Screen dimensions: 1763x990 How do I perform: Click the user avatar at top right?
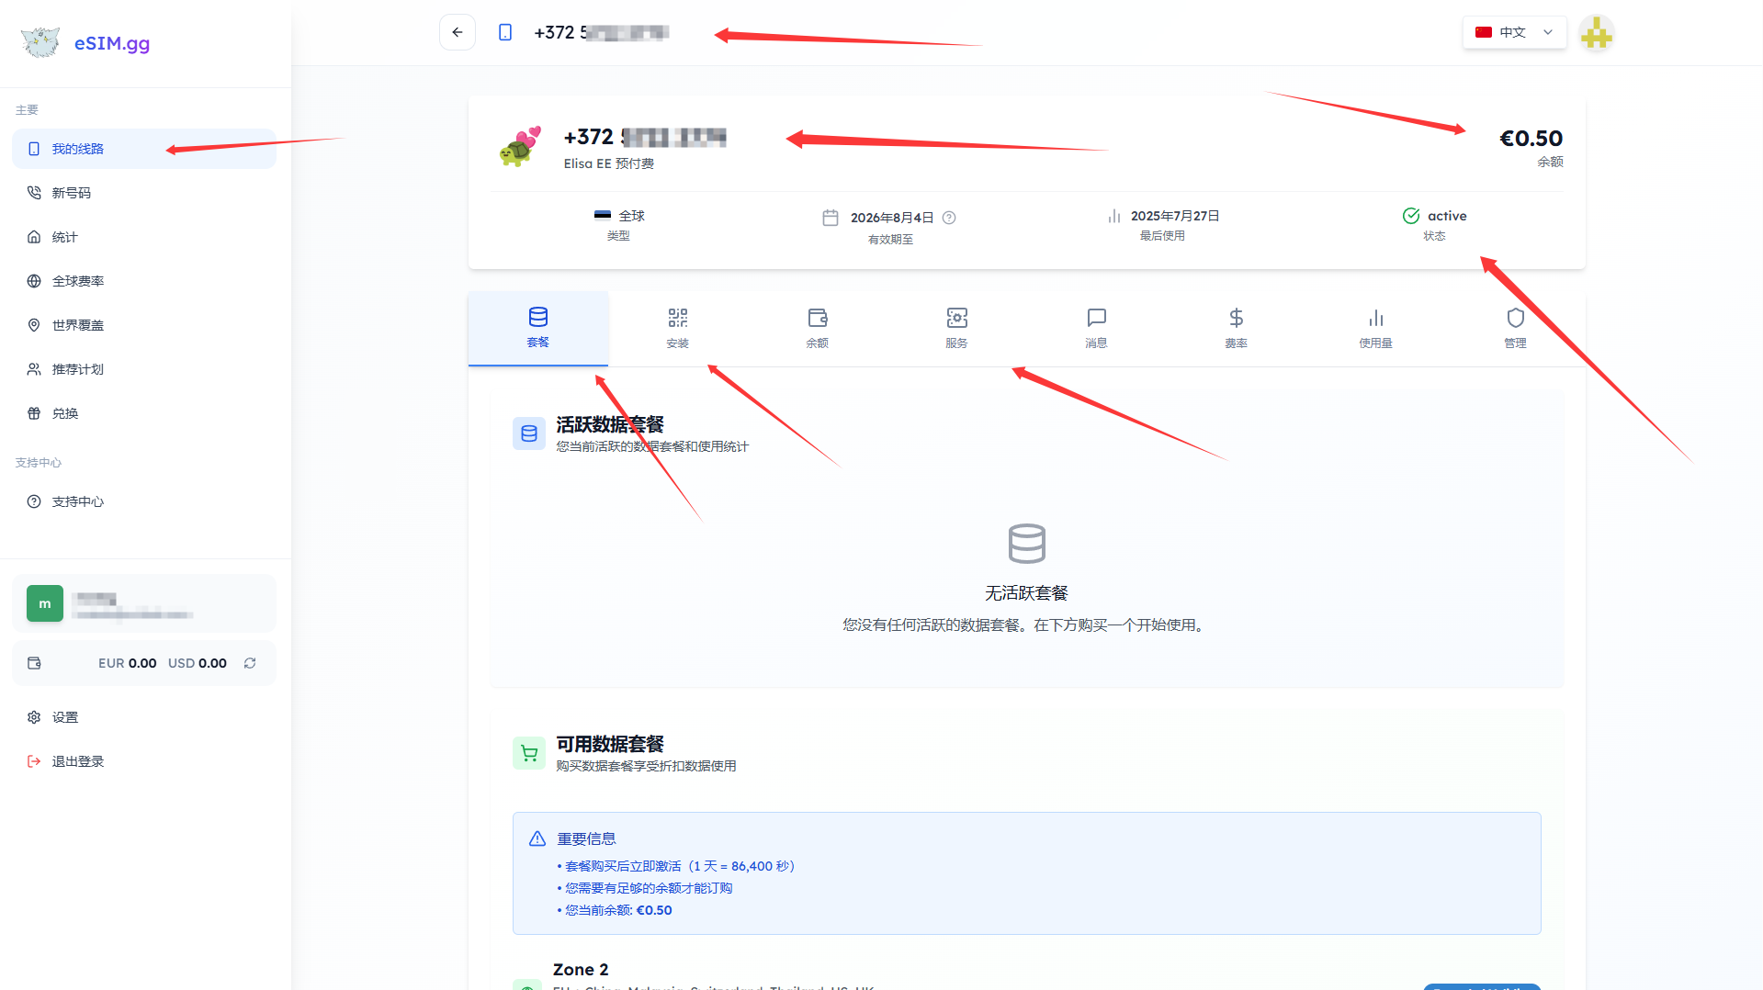(1596, 34)
